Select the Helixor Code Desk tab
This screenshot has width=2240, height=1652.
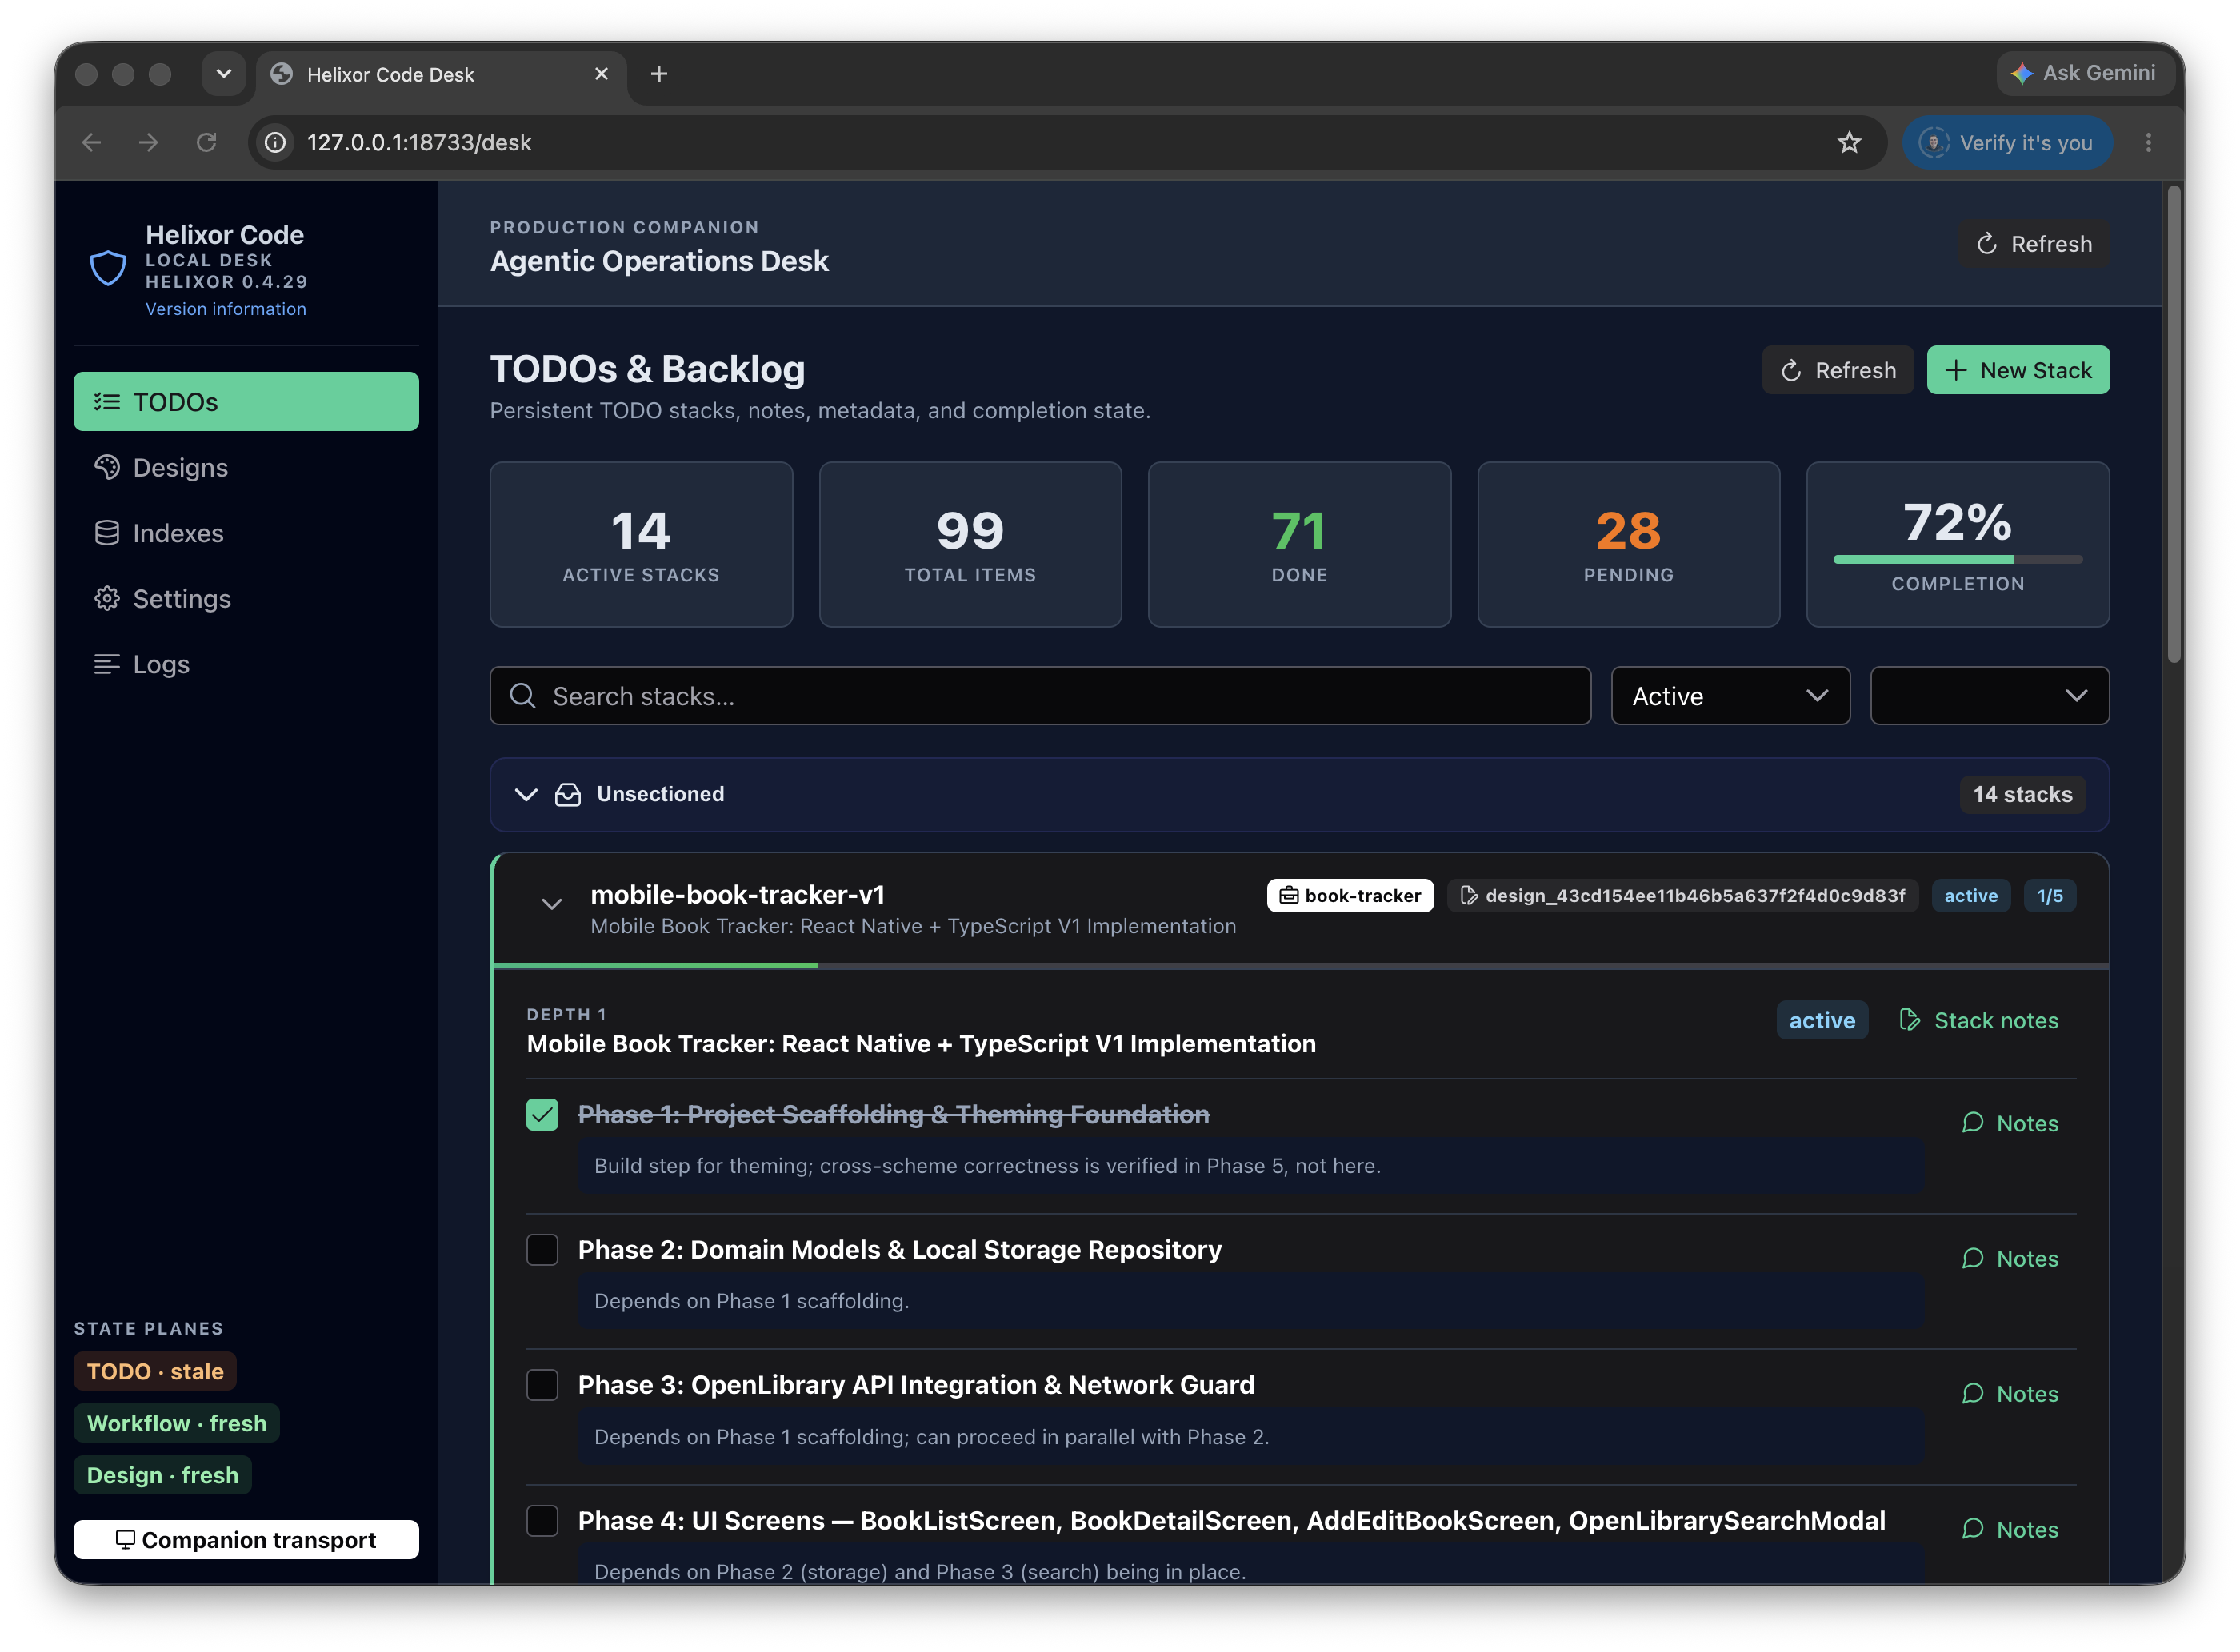441,75
